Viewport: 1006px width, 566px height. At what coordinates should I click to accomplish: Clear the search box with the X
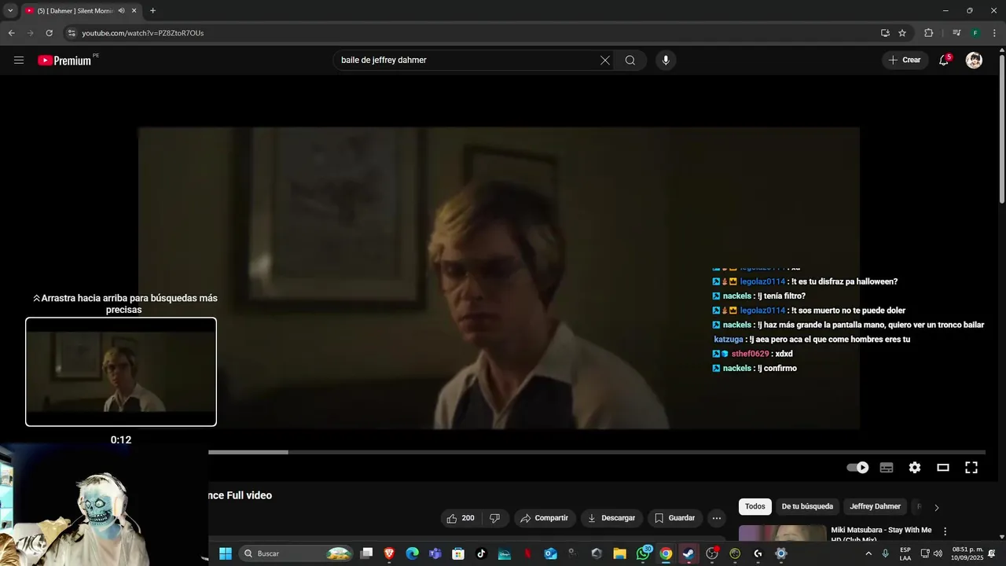pyautogui.click(x=605, y=60)
